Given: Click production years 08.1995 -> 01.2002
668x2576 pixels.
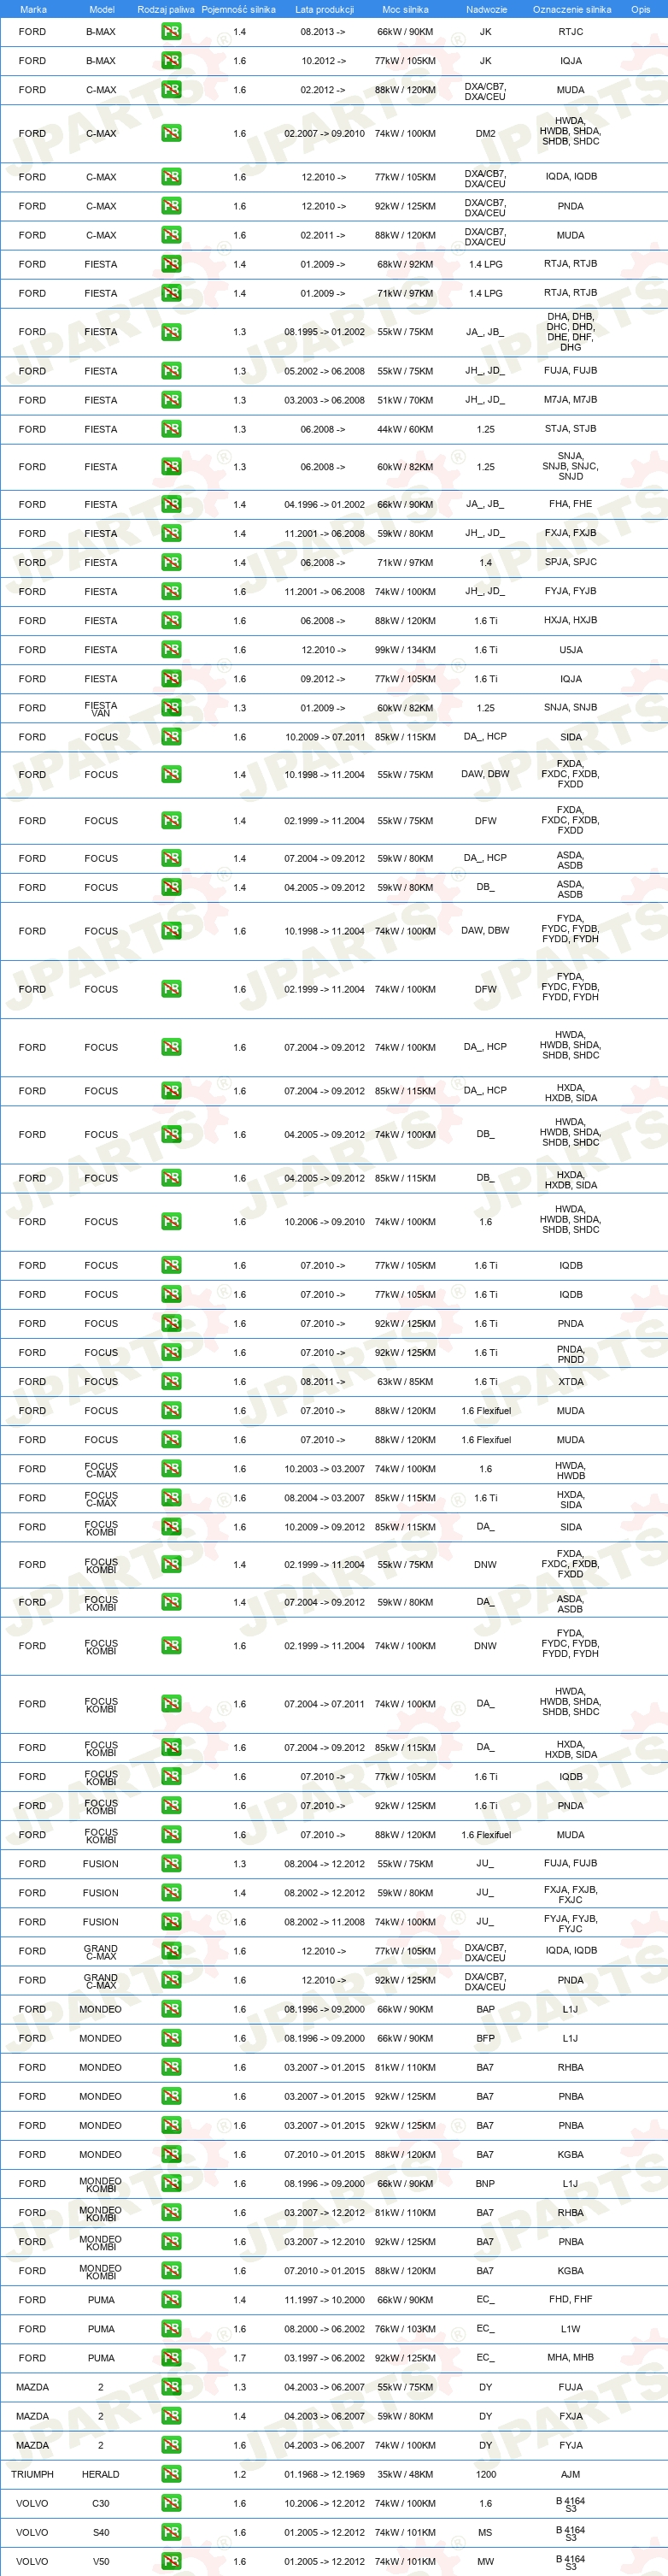Looking at the screenshot, I should (325, 332).
